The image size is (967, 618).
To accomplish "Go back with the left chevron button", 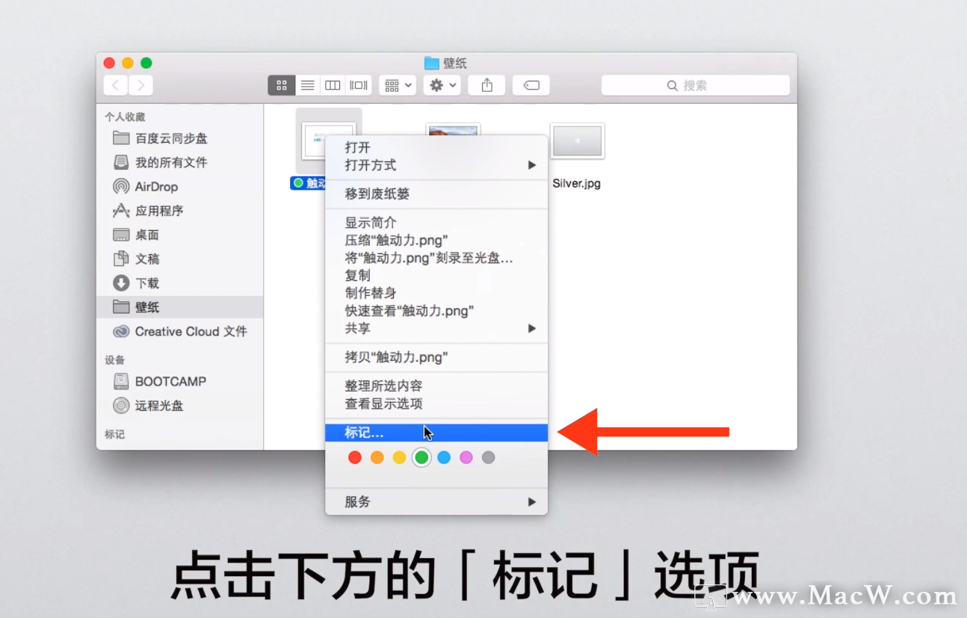I will (x=115, y=85).
